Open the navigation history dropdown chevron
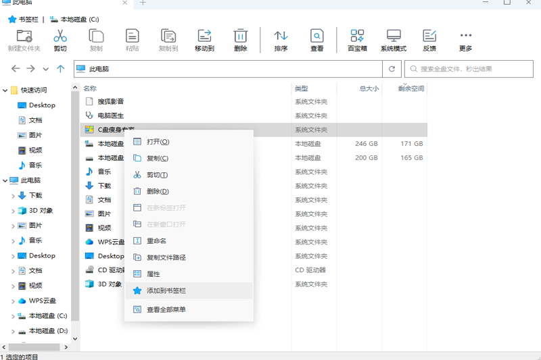Image resolution: width=541 pixels, height=360 pixels. pos(46,69)
